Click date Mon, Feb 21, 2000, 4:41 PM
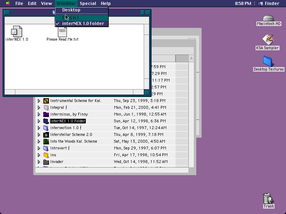286x214 pixels. [140, 108]
